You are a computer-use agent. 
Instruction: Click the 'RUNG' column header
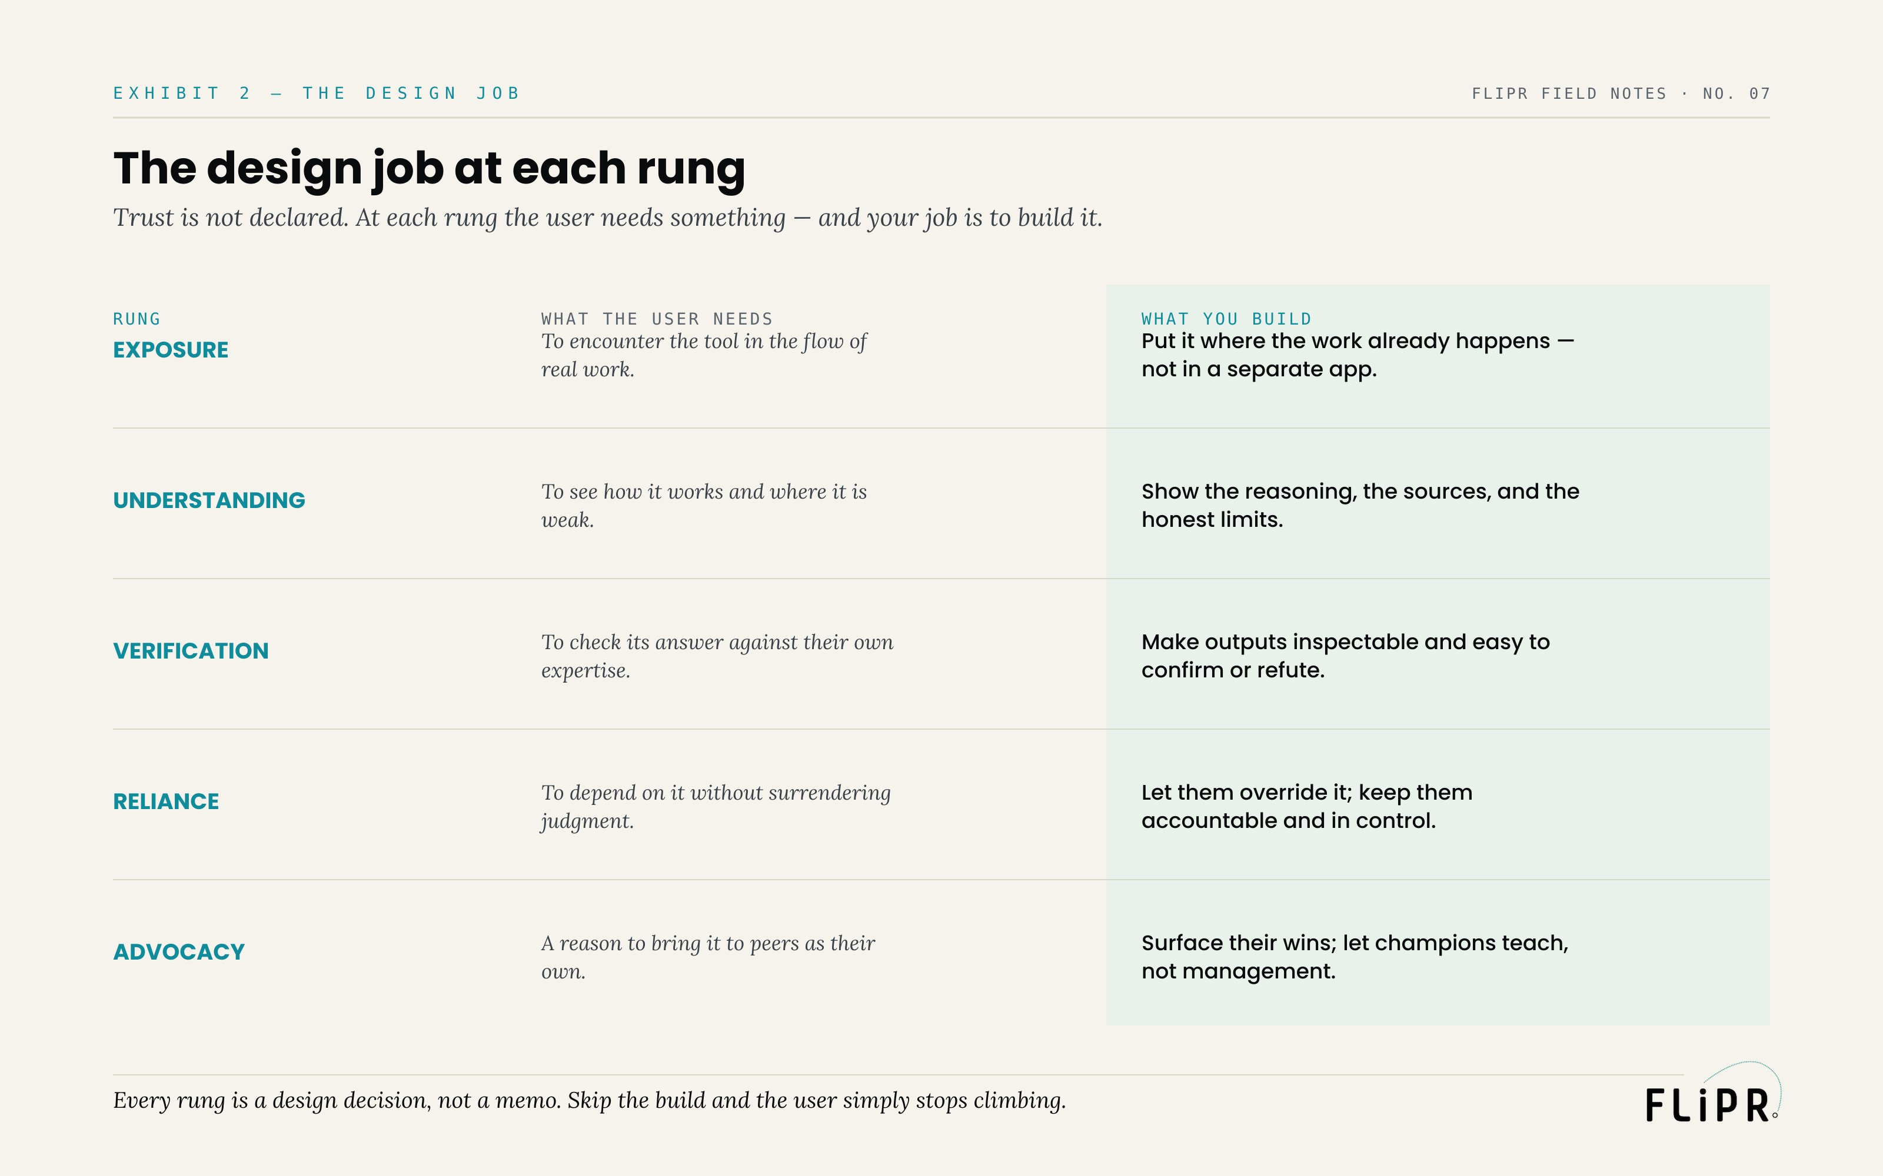pyautogui.click(x=137, y=319)
